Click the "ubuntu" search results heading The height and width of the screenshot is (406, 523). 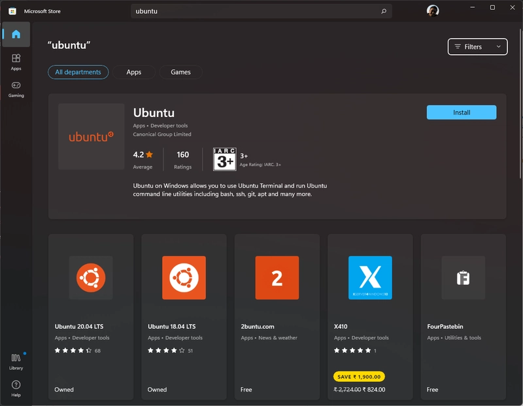pyautogui.click(x=69, y=45)
